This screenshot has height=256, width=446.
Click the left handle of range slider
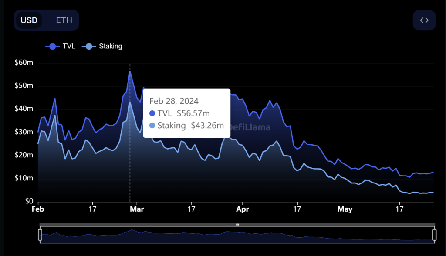click(x=40, y=235)
